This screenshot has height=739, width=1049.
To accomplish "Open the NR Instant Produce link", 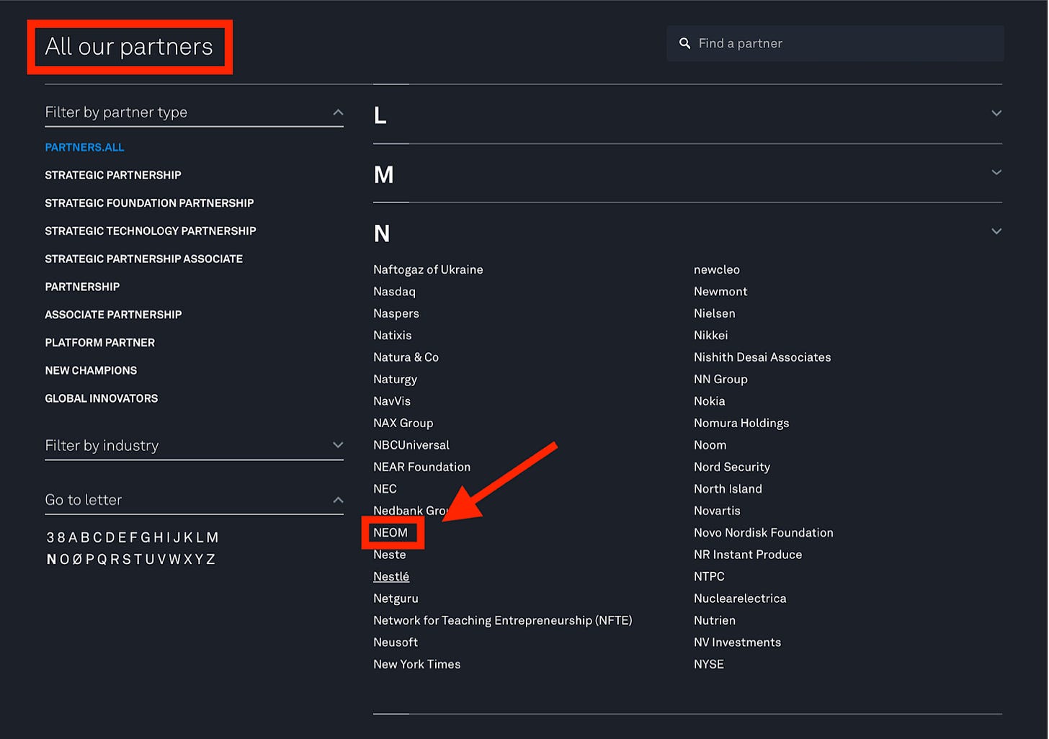I will (x=748, y=555).
